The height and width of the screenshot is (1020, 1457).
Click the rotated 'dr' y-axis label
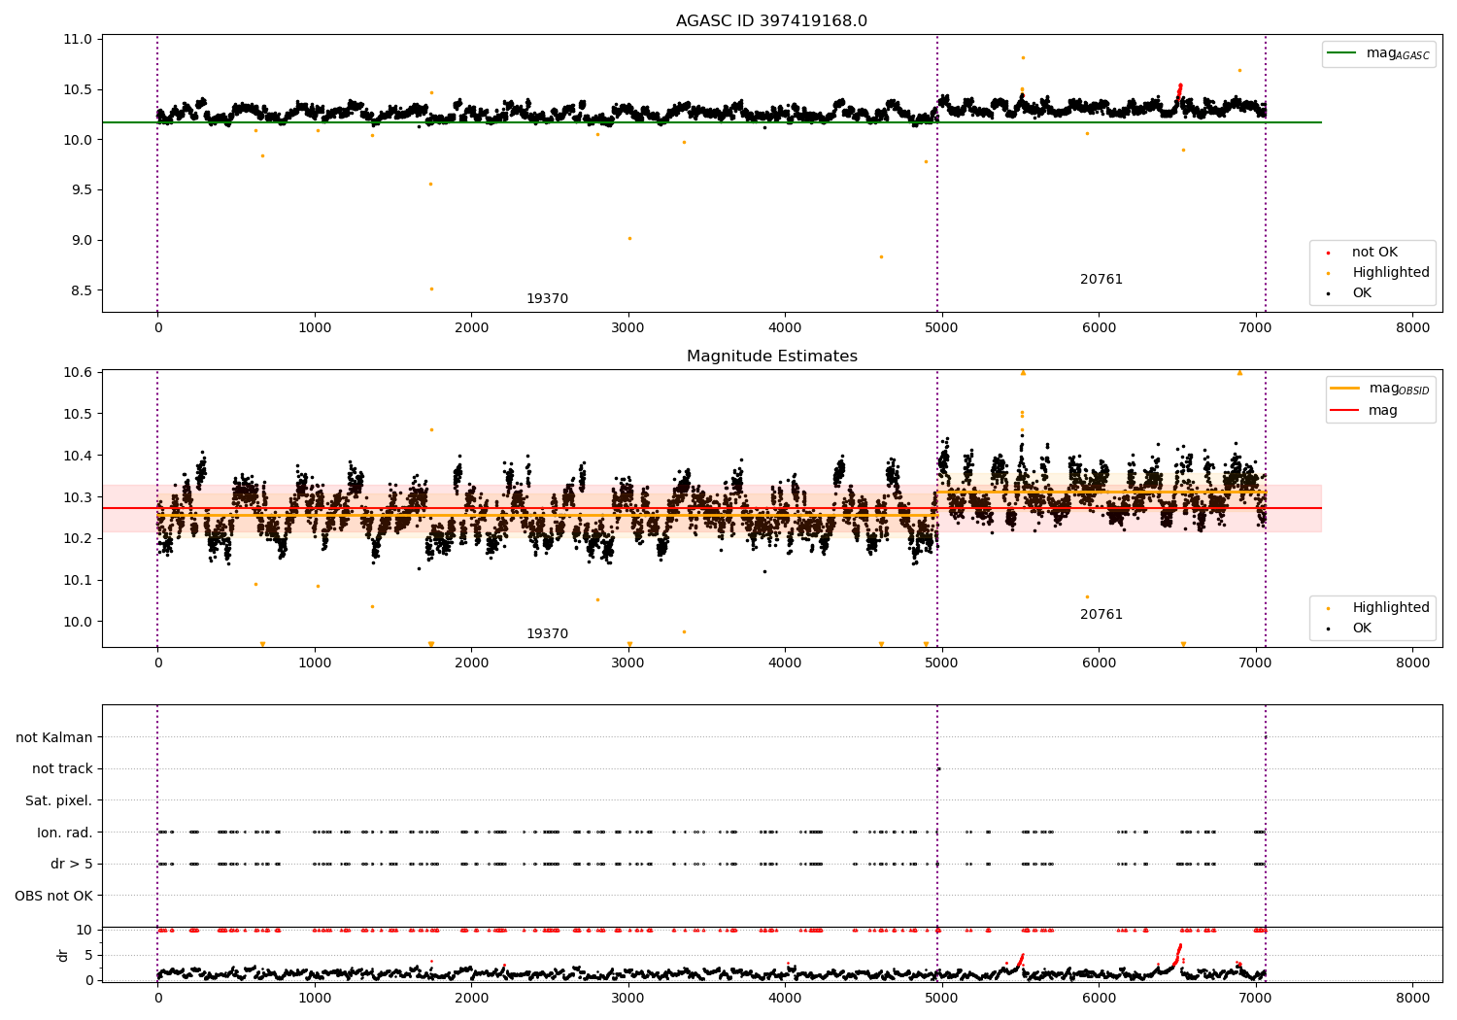(63, 955)
